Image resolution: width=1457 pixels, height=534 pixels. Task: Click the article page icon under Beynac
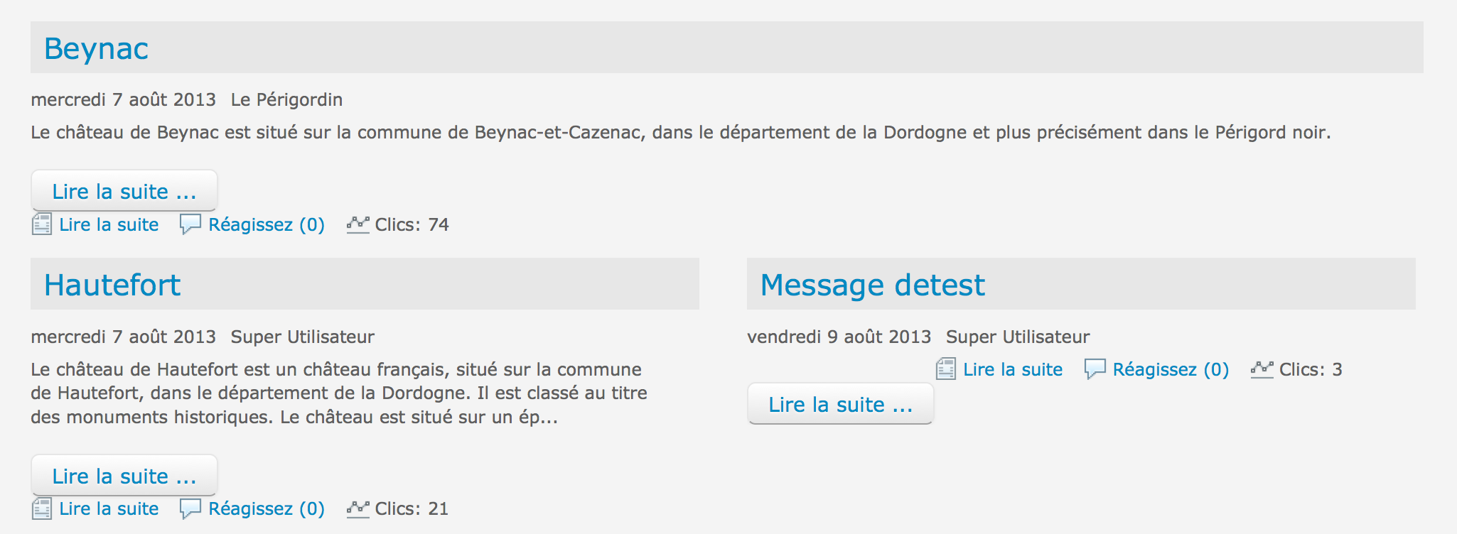(42, 224)
